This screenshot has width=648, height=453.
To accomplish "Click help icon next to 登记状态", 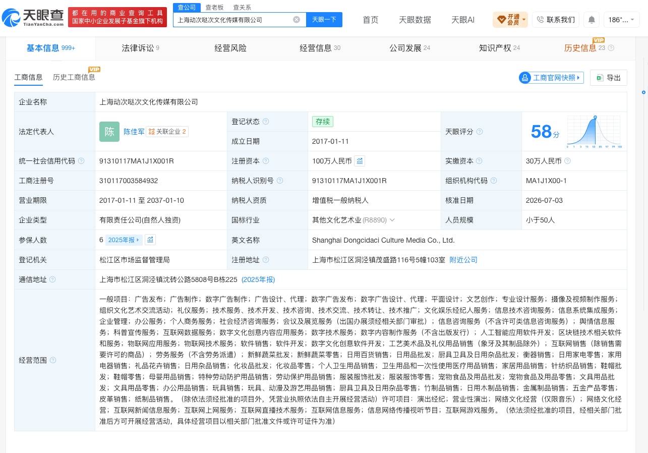I will pyautogui.click(x=266, y=122).
